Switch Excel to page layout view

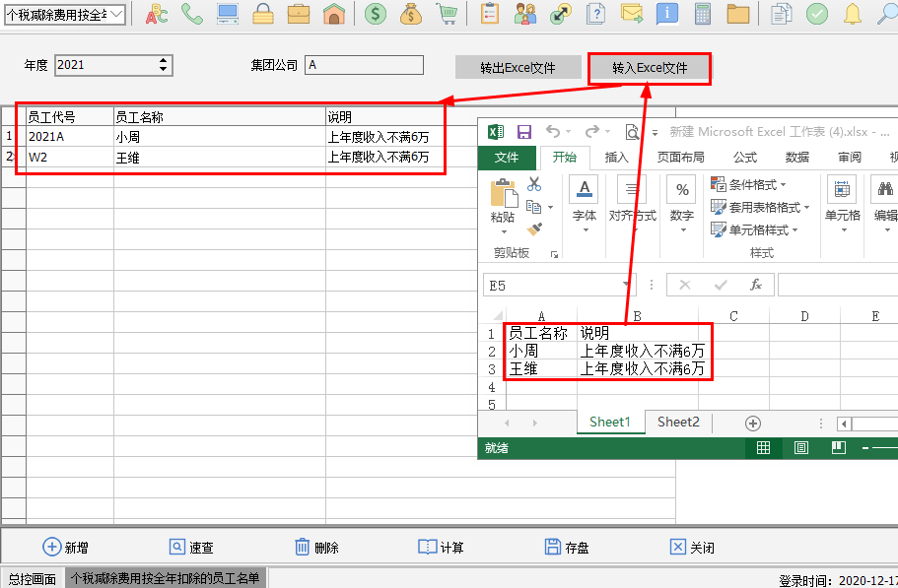coord(801,448)
